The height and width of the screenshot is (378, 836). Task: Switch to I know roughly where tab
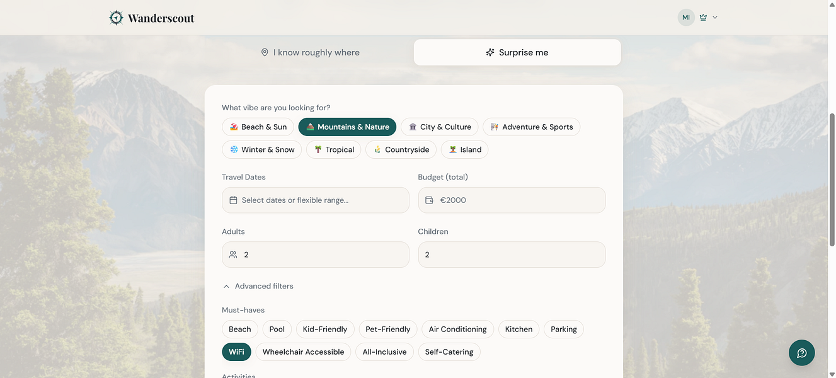(x=310, y=52)
